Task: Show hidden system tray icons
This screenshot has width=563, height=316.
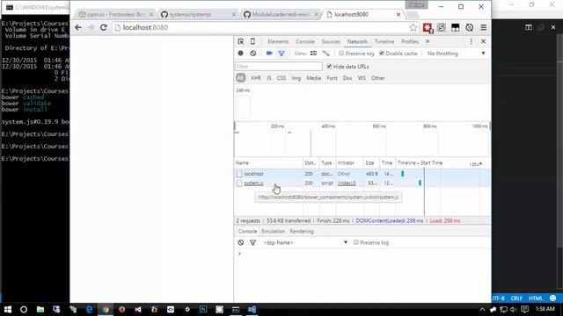Action: click(x=482, y=309)
